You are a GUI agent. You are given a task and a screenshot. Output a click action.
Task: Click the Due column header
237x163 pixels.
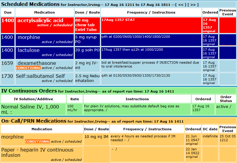[8, 12]
